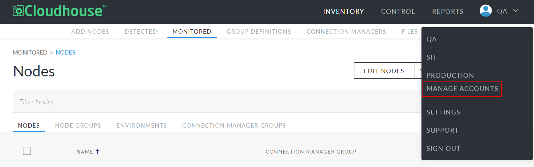Image resolution: width=534 pixels, height=167 pixels.
Task: Click the user avatar icon
Action: [485, 11]
